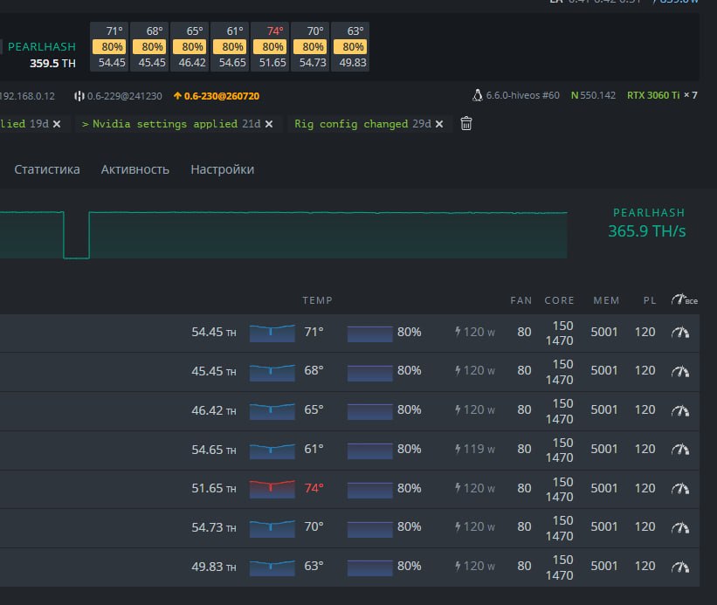Open overclock for all GPUs icon

point(684,299)
